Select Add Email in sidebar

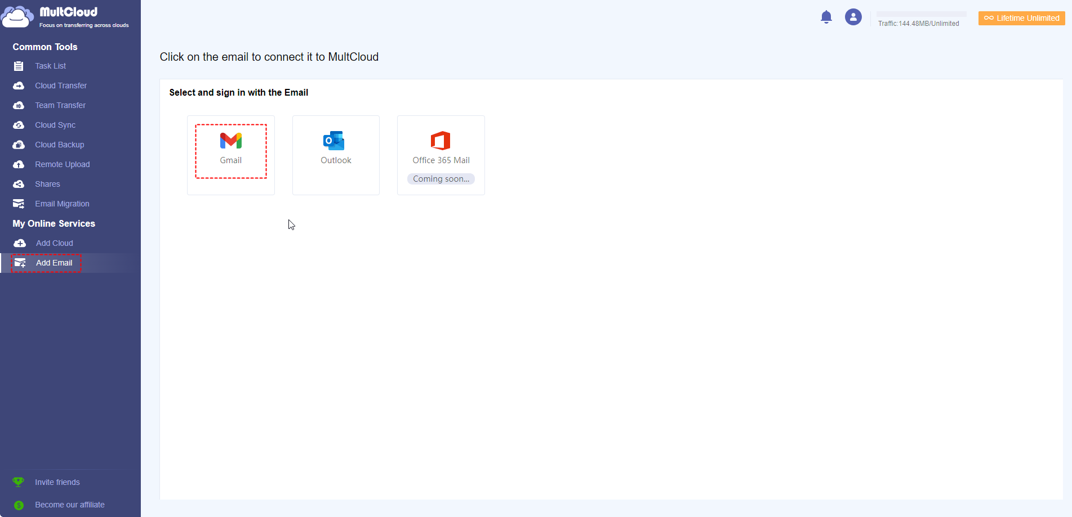(54, 263)
